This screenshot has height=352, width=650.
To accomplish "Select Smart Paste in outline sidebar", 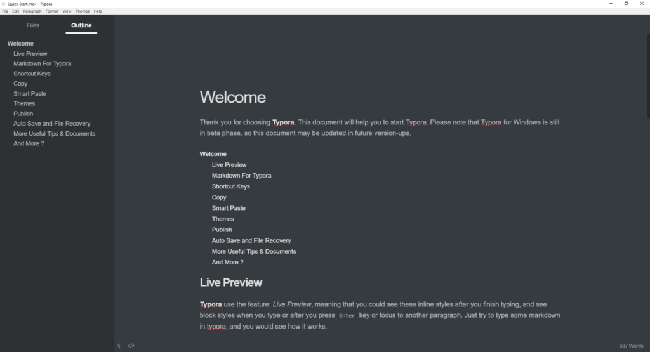I will (x=30, y=94).
